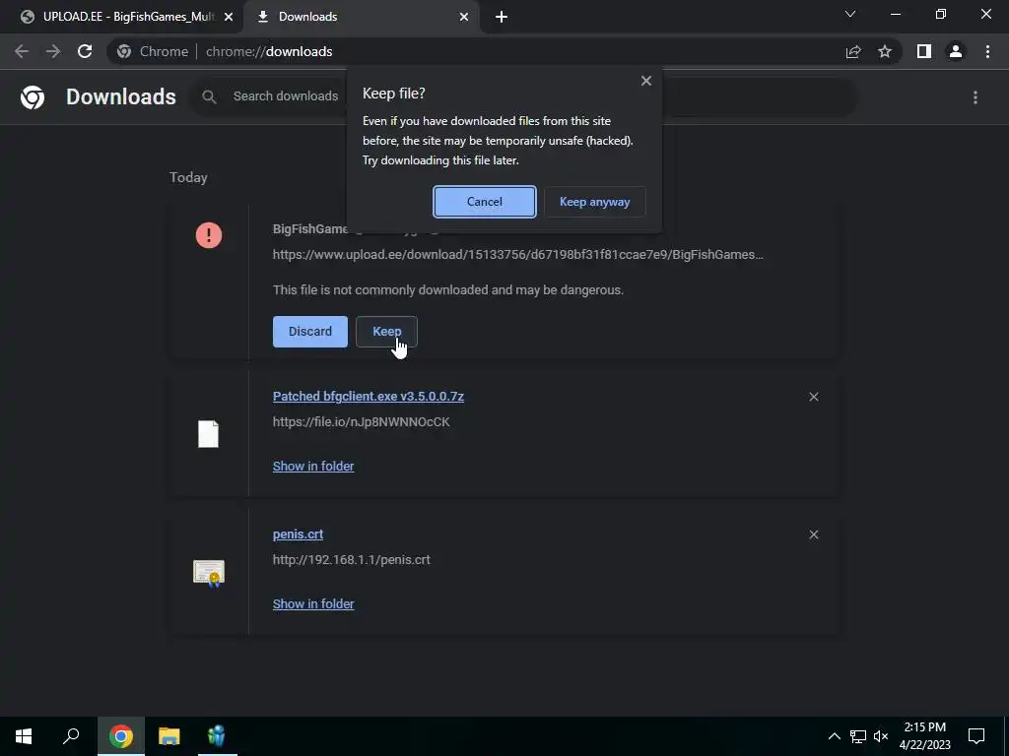Click the BigFishGames upload.ee URL text
The height and width of the screenshot is (756, 1009).
pyautogui.click(x=518, y=255)
